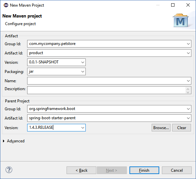
Task: Go to previous page with Back
Action: (x=81, y=170)
